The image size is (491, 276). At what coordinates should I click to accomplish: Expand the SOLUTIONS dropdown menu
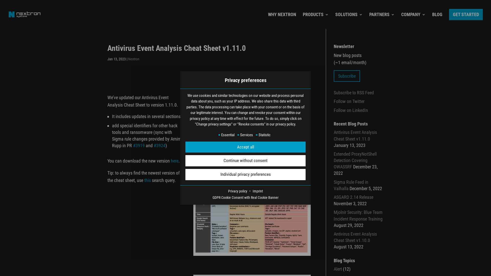[x=349, y=15]
